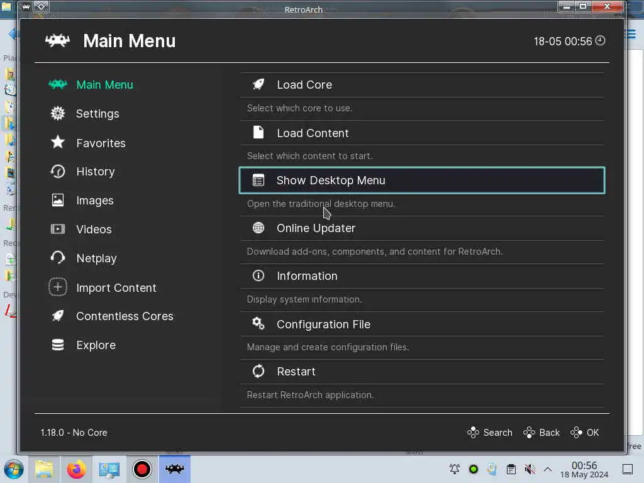Click the muted speaker tray icon

(530, 469)
